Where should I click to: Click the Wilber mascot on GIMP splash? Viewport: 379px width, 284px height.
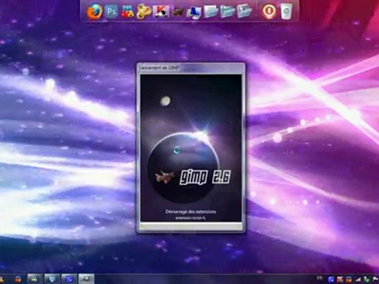coord(165,177)
